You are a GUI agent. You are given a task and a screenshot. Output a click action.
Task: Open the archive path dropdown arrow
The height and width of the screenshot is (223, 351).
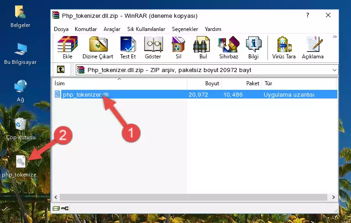point(335,70)
